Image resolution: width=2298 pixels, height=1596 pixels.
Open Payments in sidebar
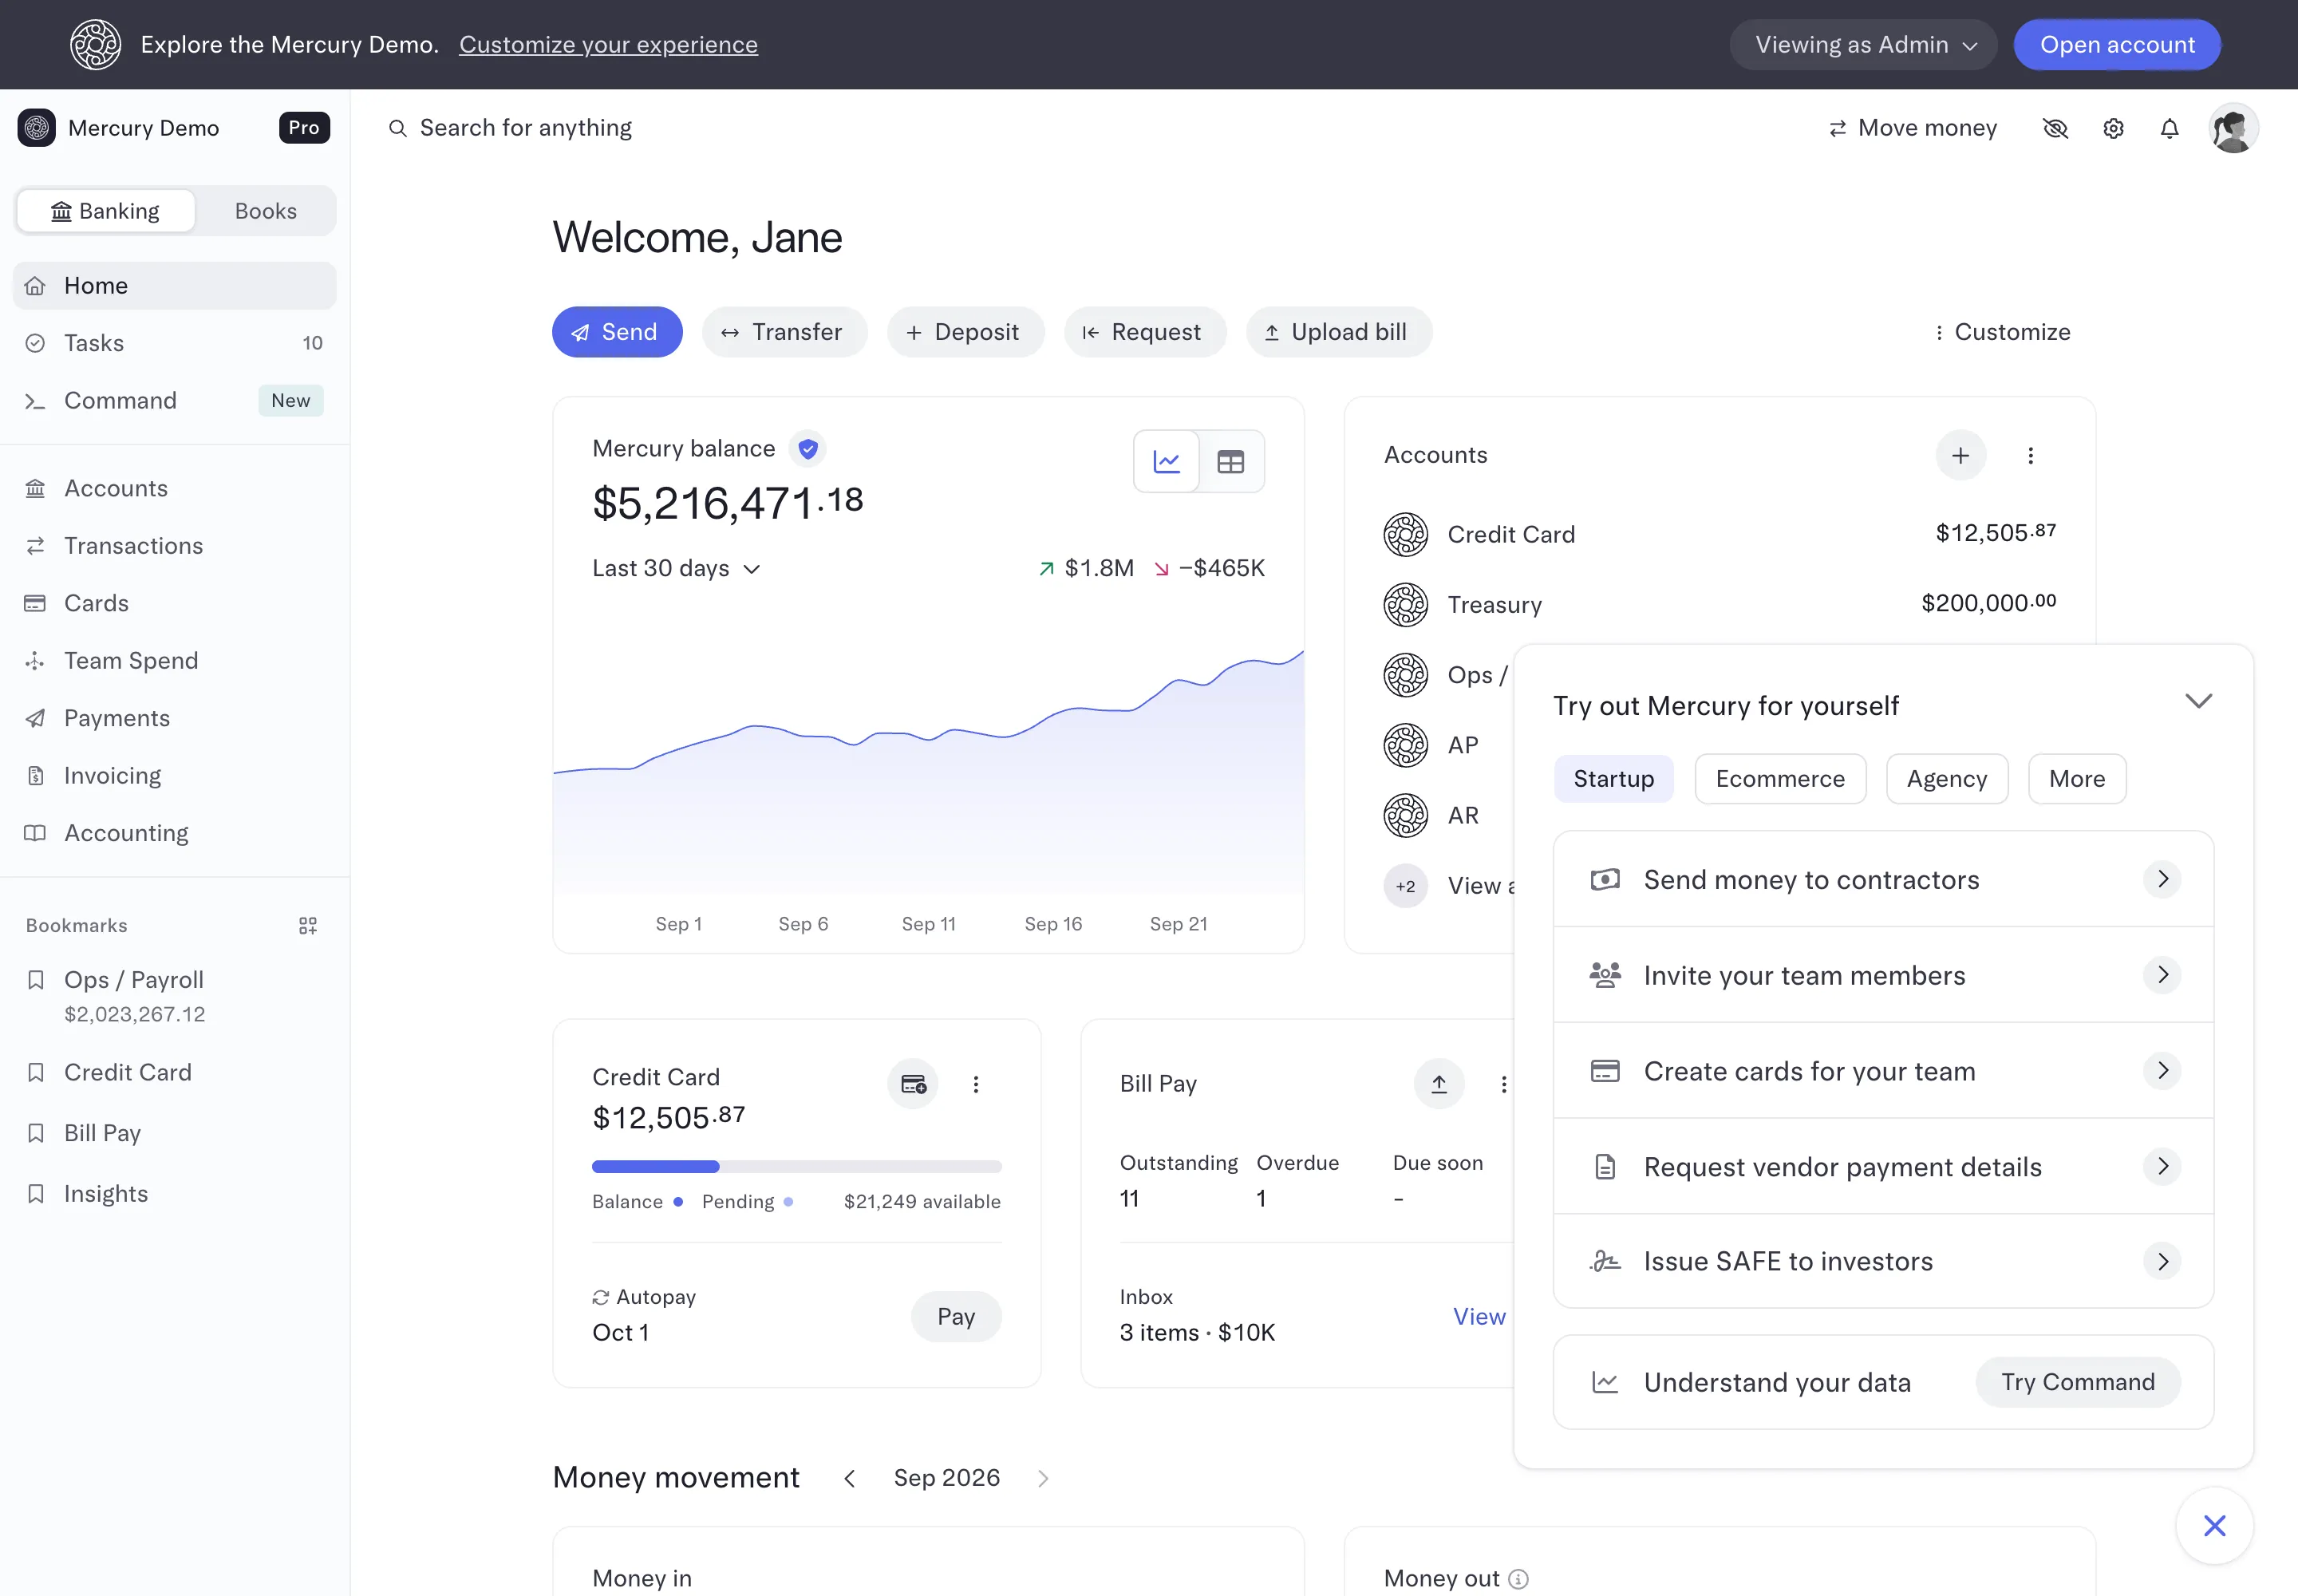175,718
